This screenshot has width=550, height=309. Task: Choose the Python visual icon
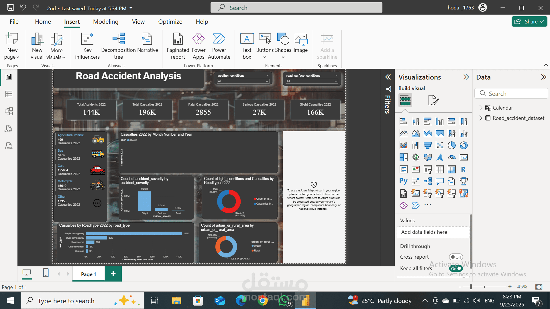click(x=403, y=181)
